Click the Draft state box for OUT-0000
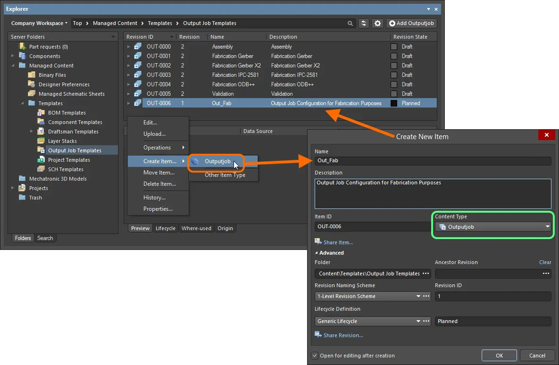This screenshot has width=559, height=365. (x=394, y=47)
